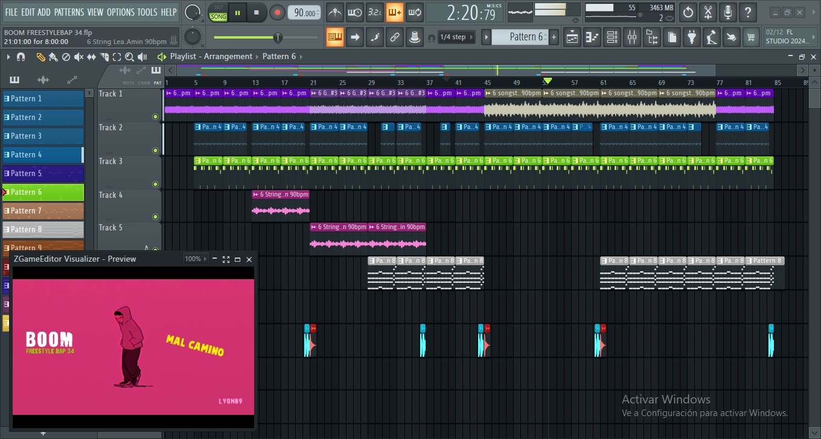Select the Slice tool

(104, 57)
